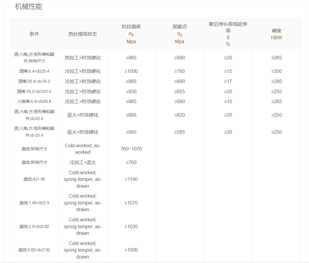The width and height of the screenshot is (309, 263).
Task: Select the 热加工+时效硬化 cell
Action: tap(83, 58)
